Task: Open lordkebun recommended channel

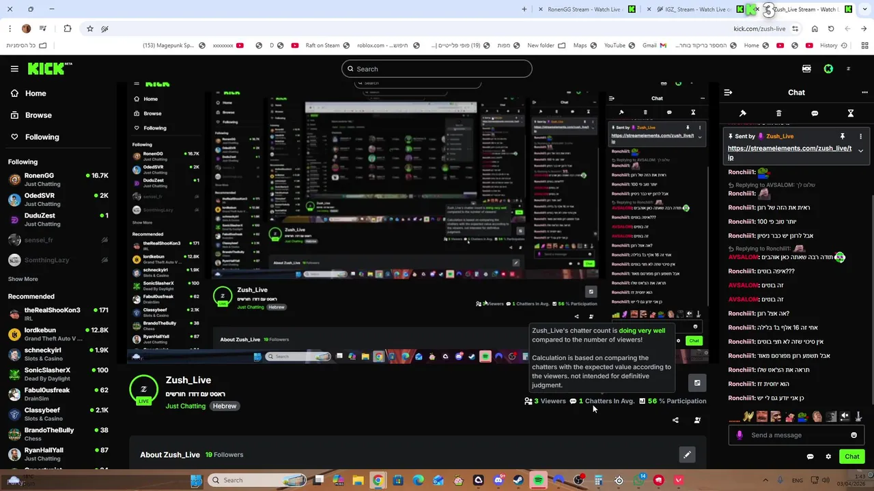Action: click(58, 334)
